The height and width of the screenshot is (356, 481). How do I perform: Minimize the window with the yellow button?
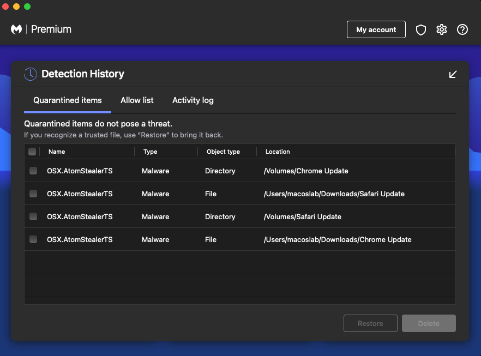point(16,7)
